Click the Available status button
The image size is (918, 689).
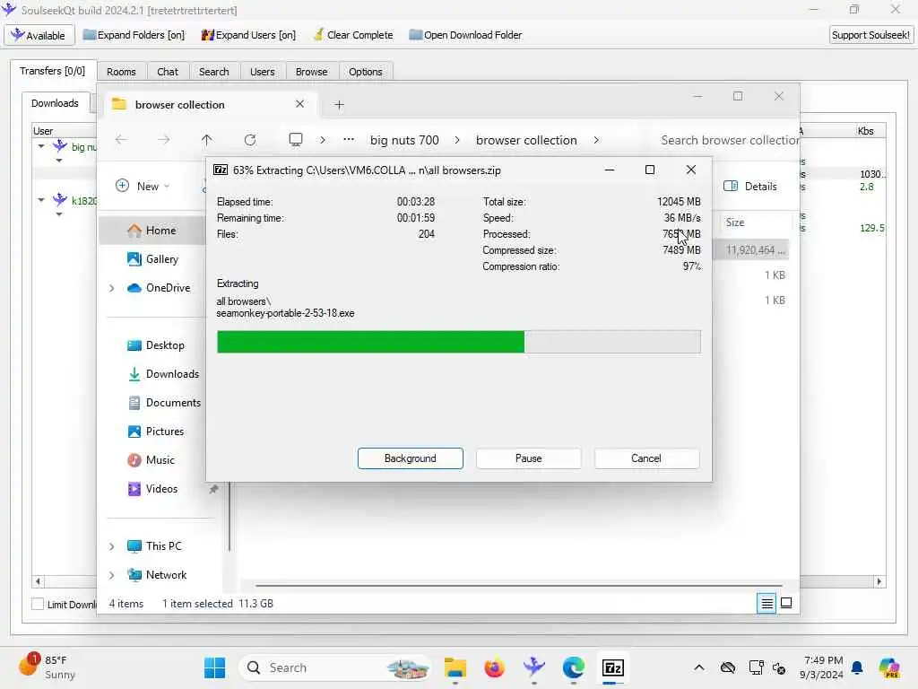click(x=39, y=35)
